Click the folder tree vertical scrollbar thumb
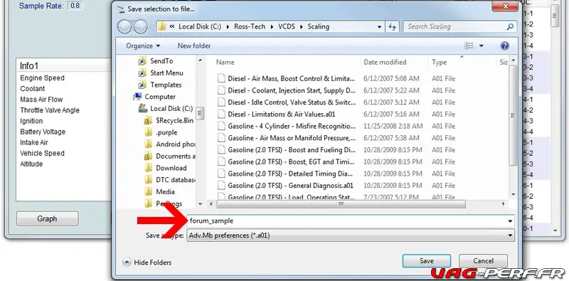Screen dimensions: 569x281 coord(200,113)
